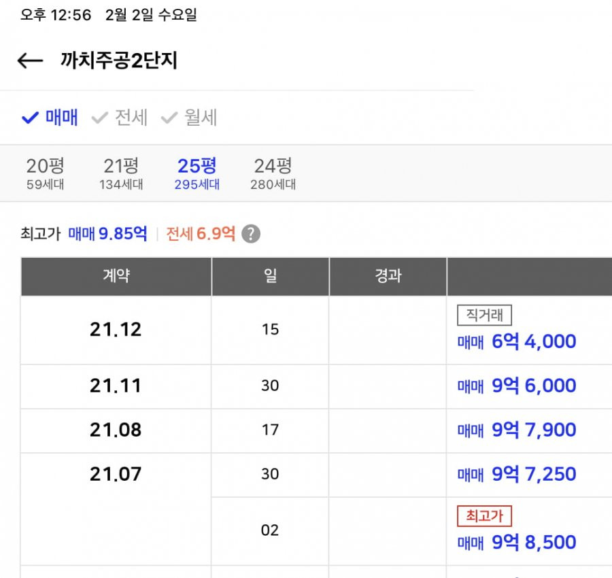
Task: Click the 경과 column header
Action: point(388,276)
